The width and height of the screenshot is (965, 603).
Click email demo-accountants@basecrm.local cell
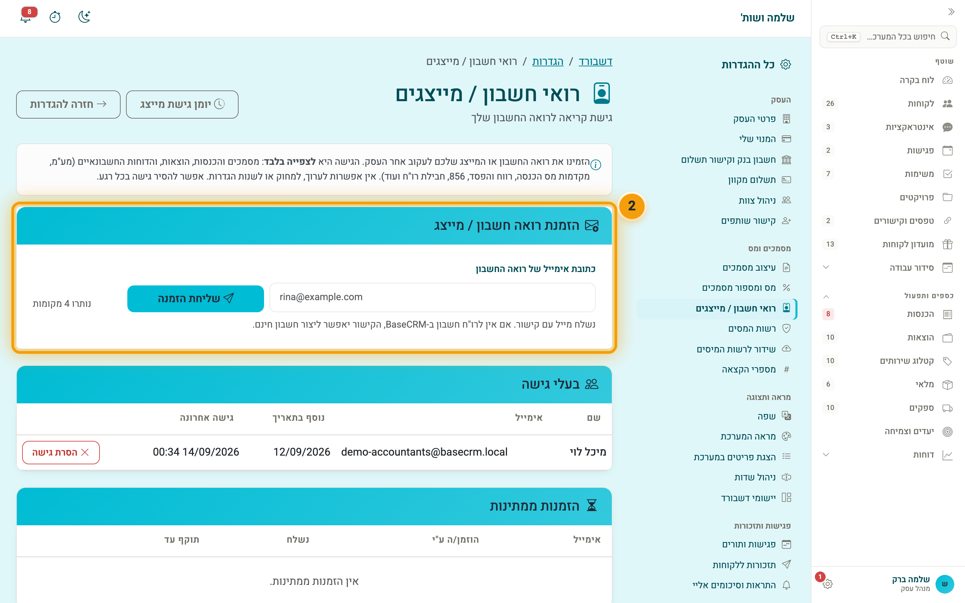pos(424,452)
